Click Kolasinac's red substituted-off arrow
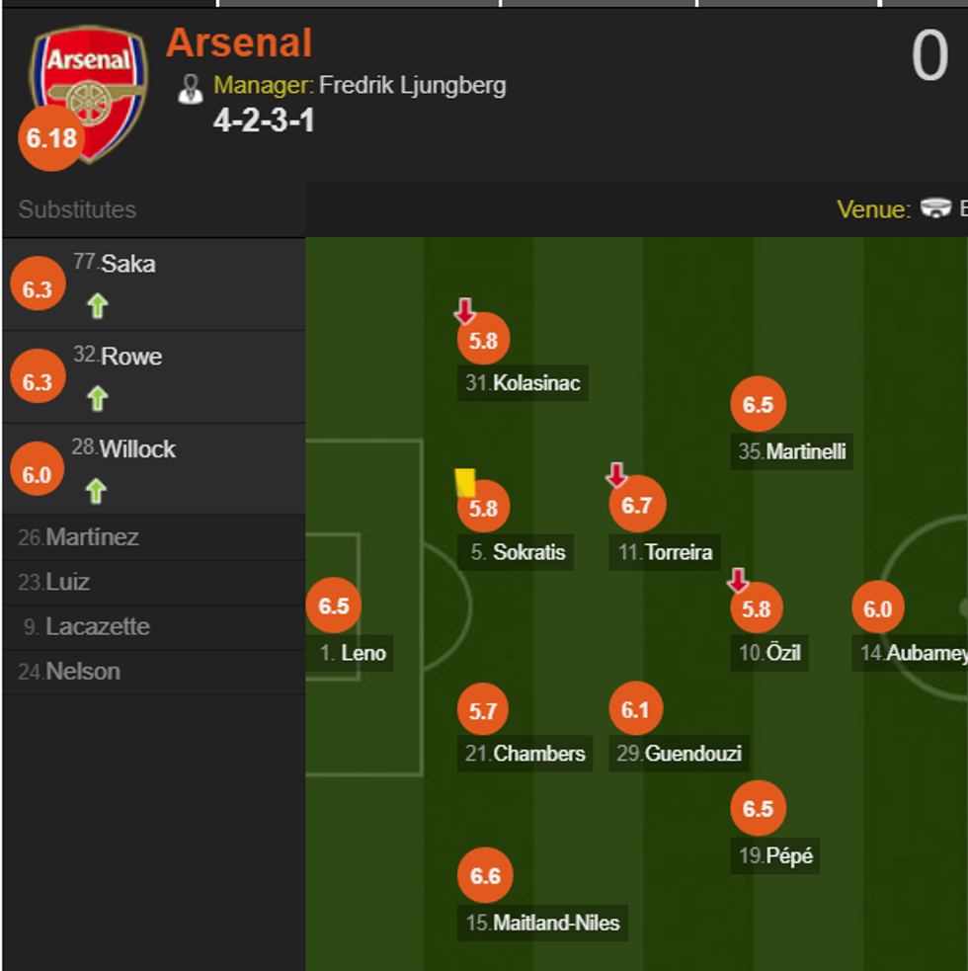The image size is (968, 971). [x=464, y=312]
